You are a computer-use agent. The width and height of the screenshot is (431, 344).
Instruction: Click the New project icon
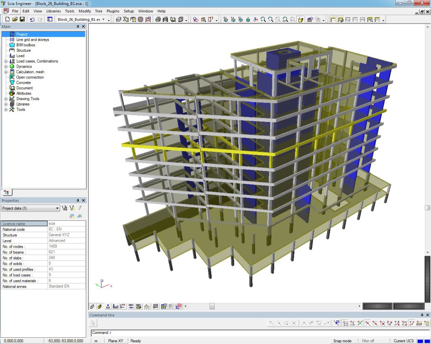pos(8,19)
